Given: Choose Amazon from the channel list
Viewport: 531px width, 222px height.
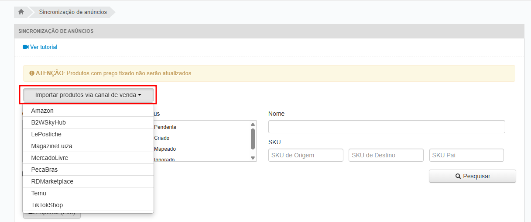Looking at the screenshot, I should [x=88, y=111].
